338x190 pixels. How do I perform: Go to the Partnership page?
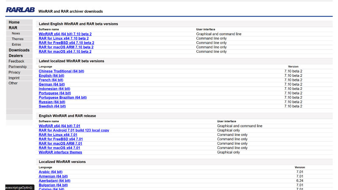pyautogui.click(x=18, y=67)
